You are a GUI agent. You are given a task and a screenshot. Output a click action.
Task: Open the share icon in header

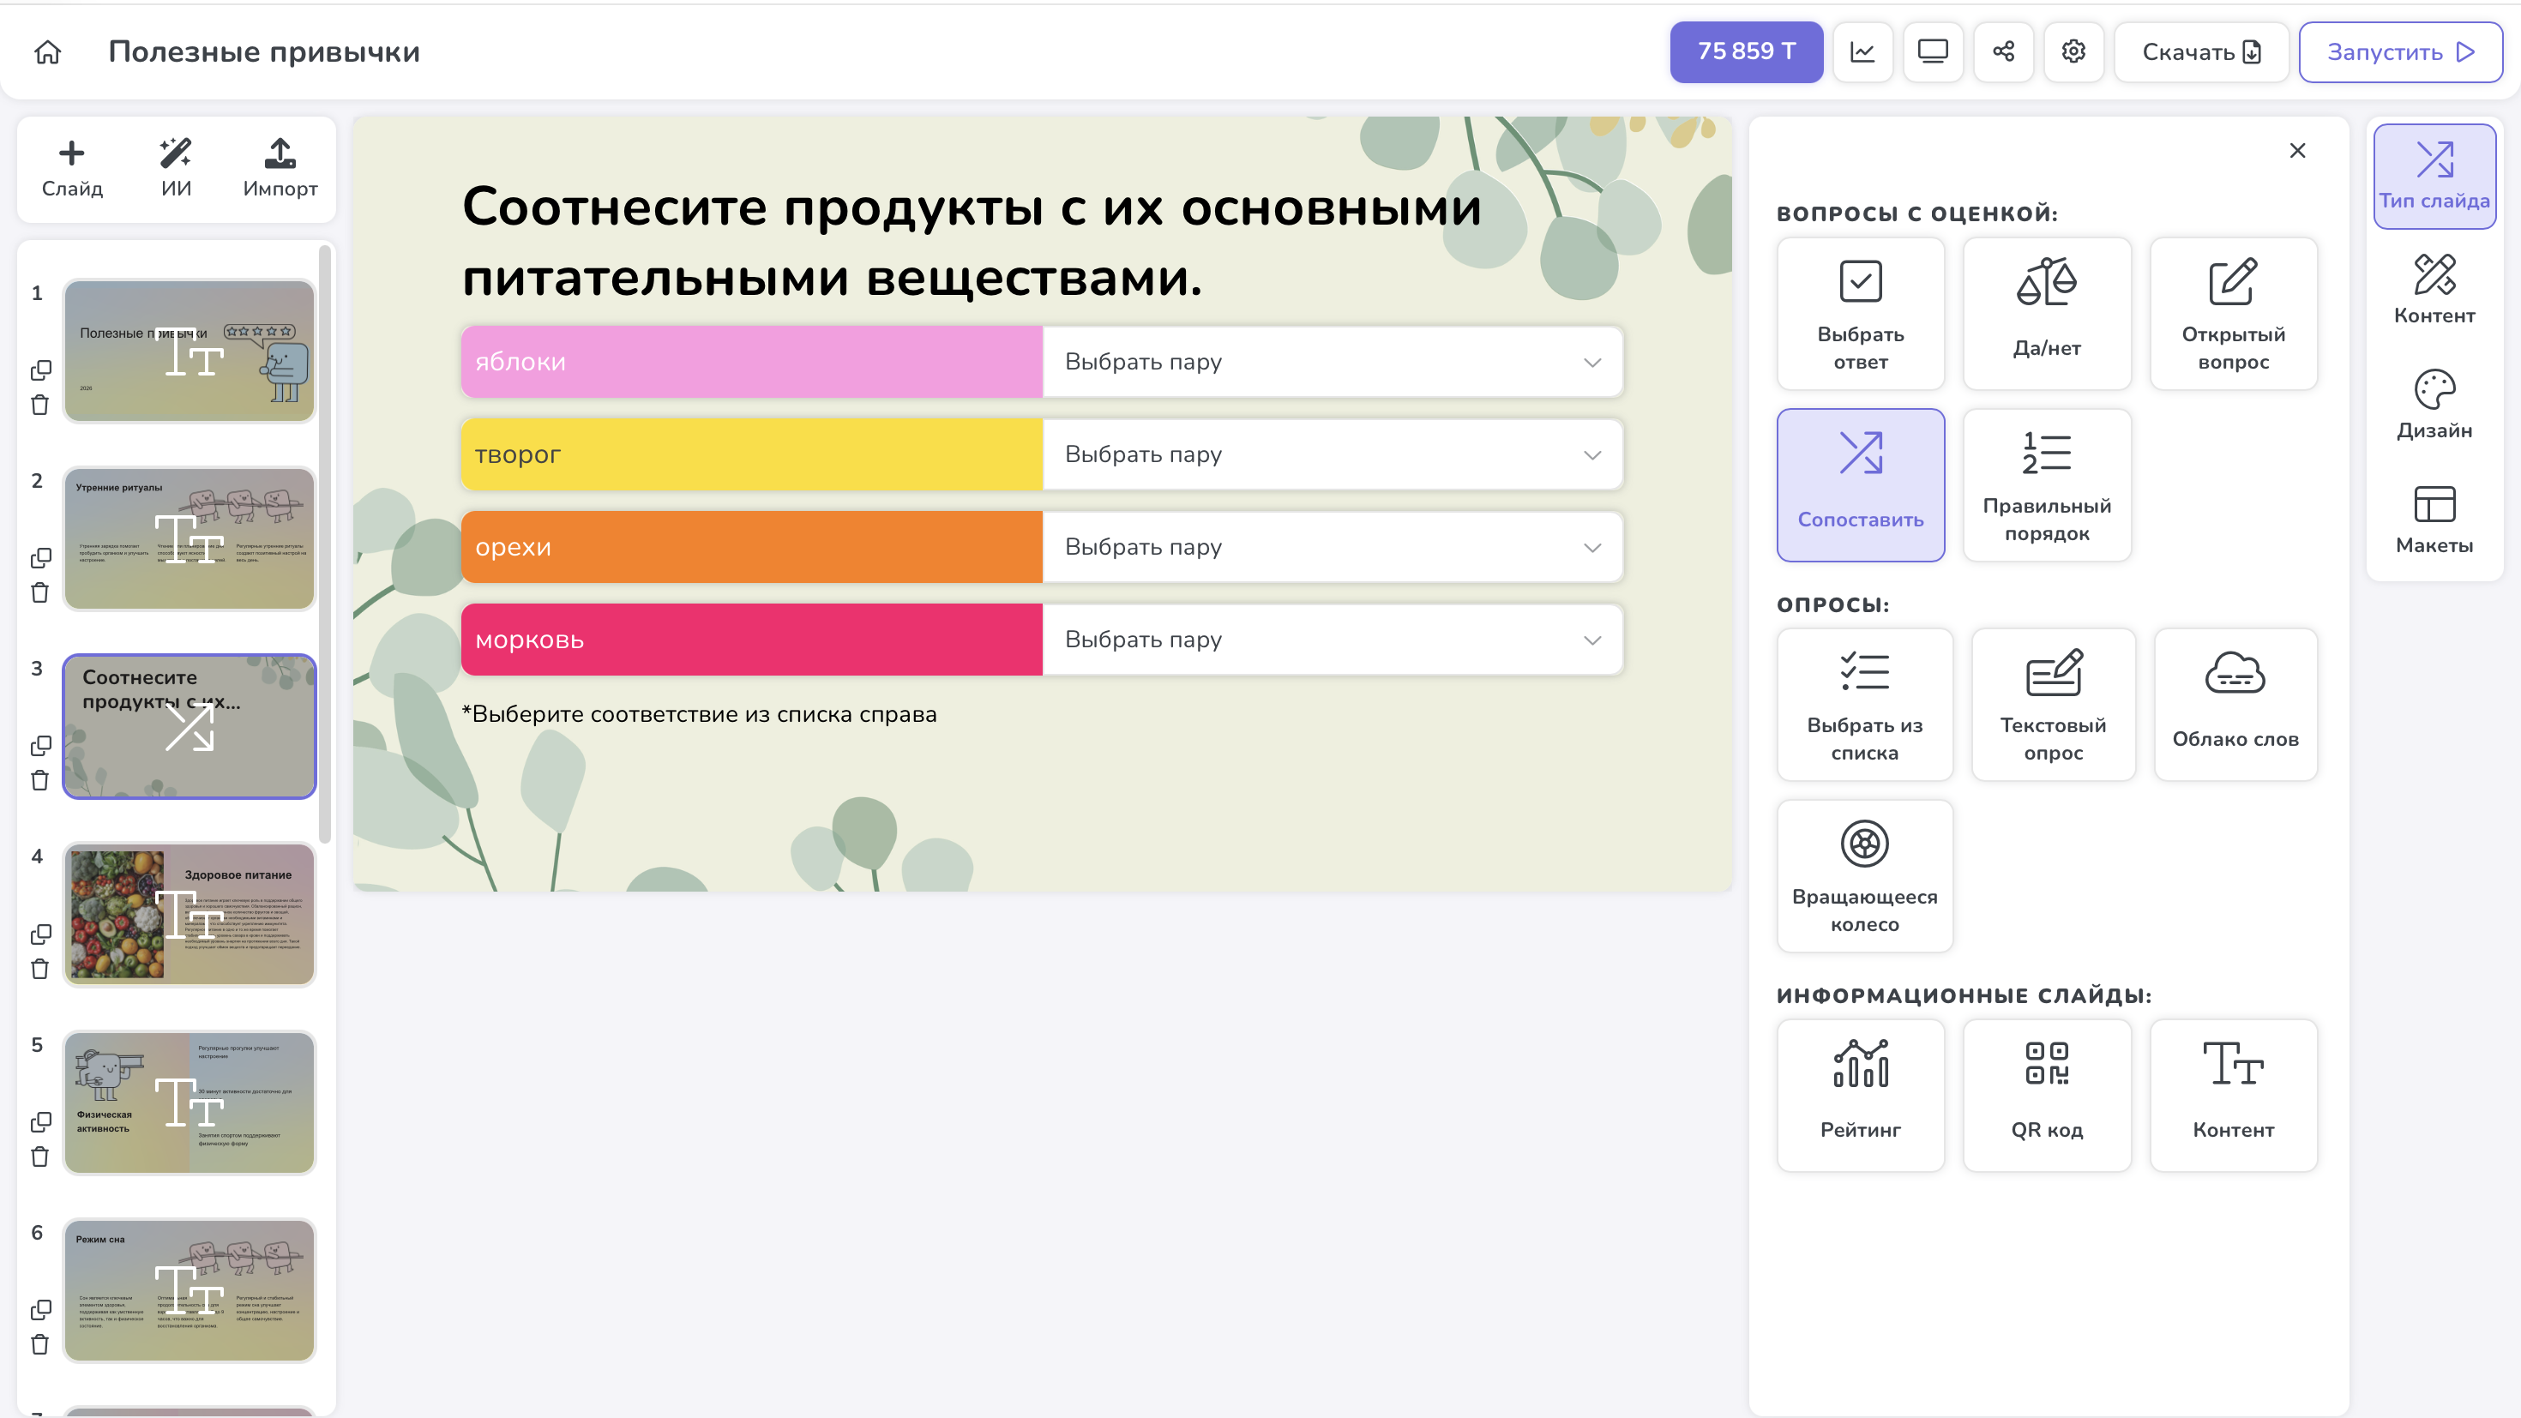(x=2003, y=51)
